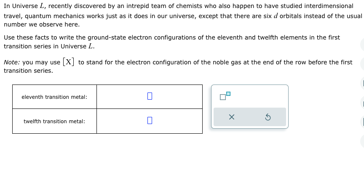Screen dimensions: 364x185
Task: Click the italic L ending second paragraph
Action: [91, 46]
